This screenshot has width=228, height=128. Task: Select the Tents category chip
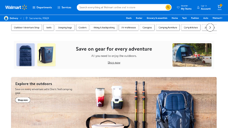click(x=49, y=27)
